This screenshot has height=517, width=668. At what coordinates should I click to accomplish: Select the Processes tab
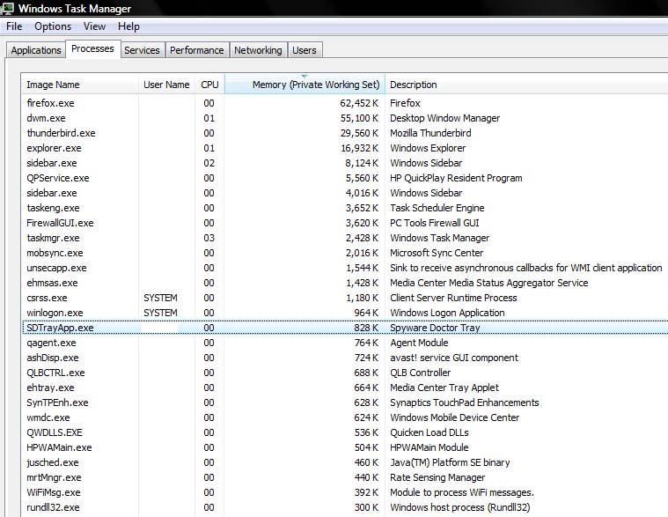point(93,48)
